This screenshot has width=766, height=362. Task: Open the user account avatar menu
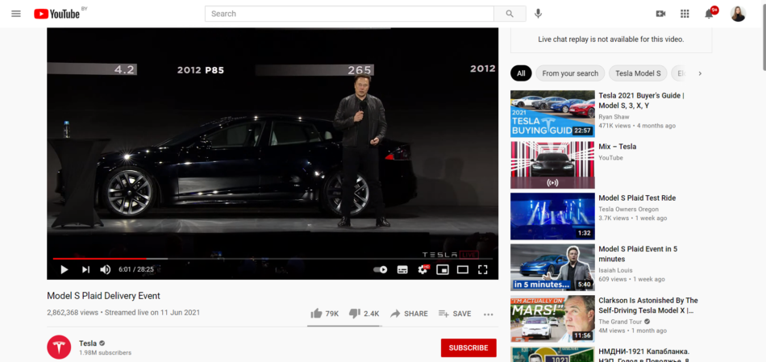click(738, 14)
